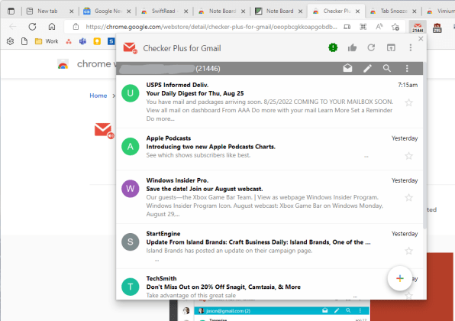Image resolution: width=455 pixels, height=321 pixels.
Task: Click the StartEngine avatar S
Action: tap(131, 242)
